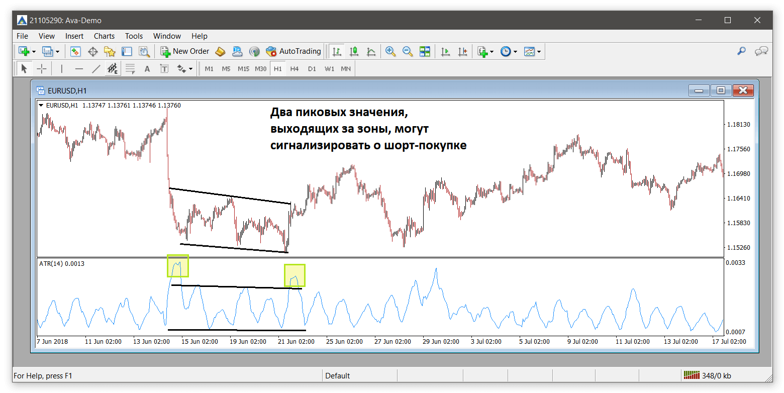Switch to Bar Chart display
This screenshot has height=393, width=784.
[337, 51]
